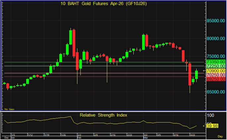Click the No Gaps indicator text
This screenshot has width=227, height=140.
(x=9, y=109)
